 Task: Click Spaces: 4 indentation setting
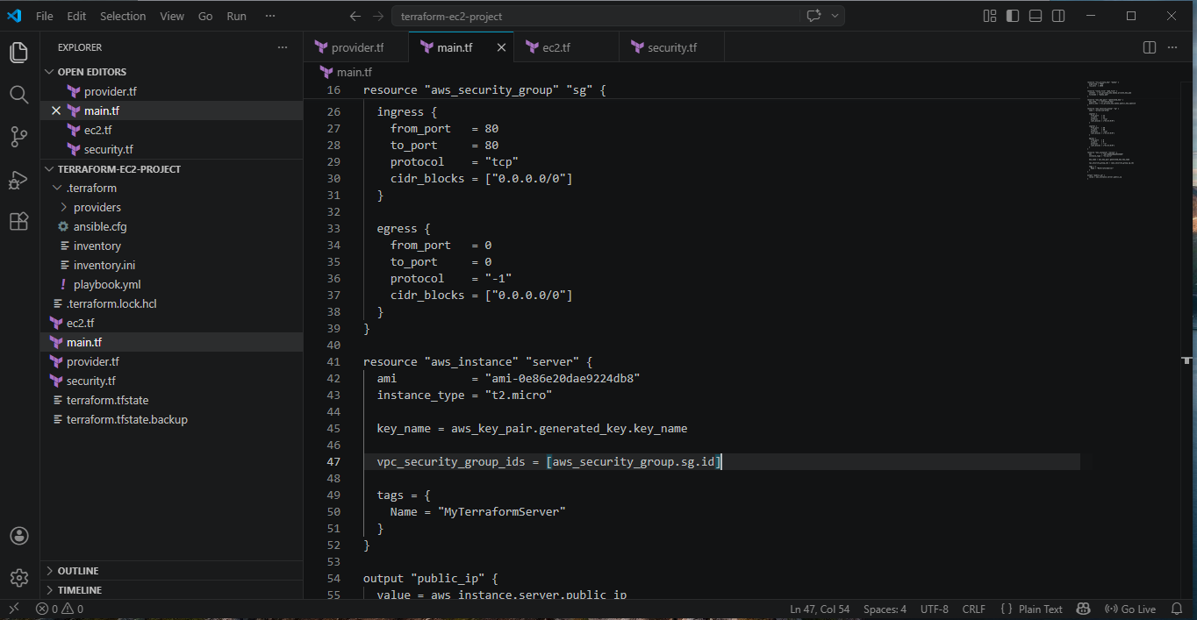click(885, 609)
